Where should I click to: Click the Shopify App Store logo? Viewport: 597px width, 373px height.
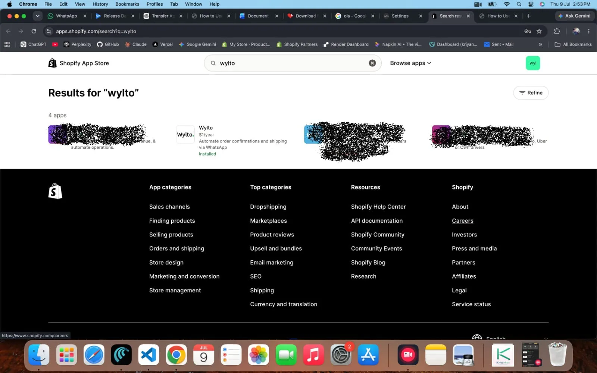click(79, 63)
